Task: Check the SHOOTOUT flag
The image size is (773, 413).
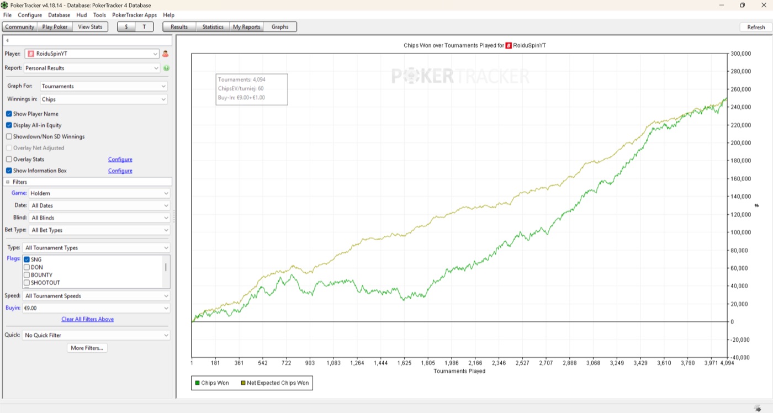Action: [x=27, y=283]
